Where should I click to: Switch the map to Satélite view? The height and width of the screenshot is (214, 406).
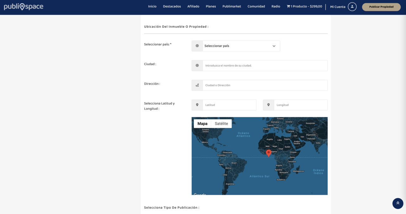click(221, 124)
